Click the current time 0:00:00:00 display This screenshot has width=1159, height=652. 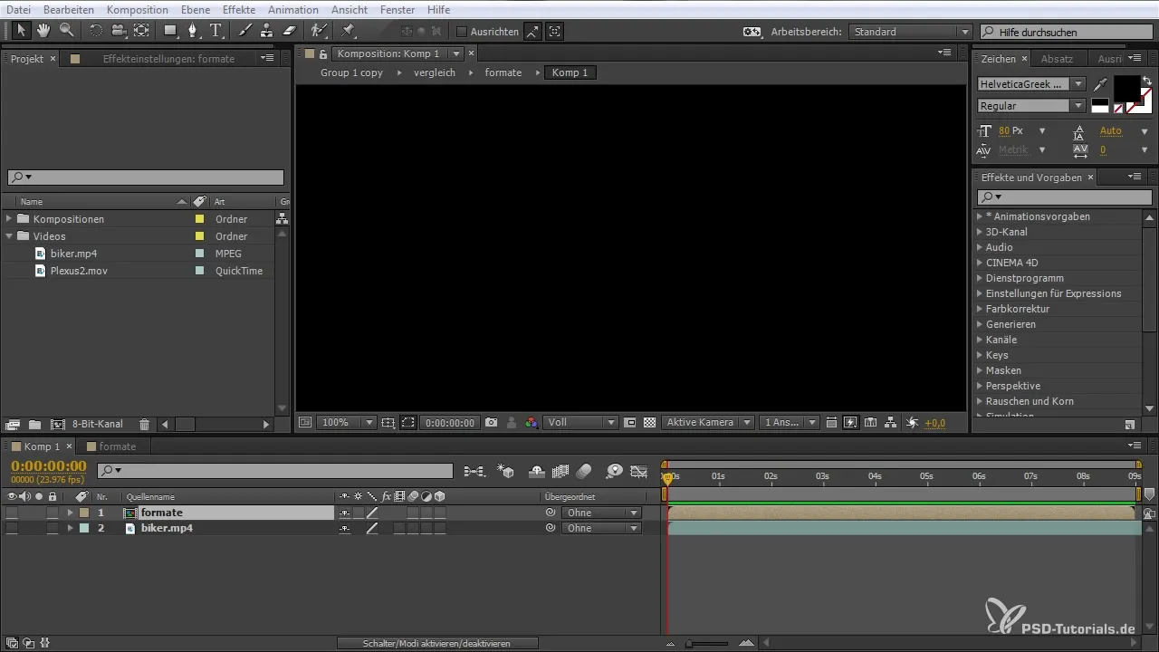click(x=49, y=466)
